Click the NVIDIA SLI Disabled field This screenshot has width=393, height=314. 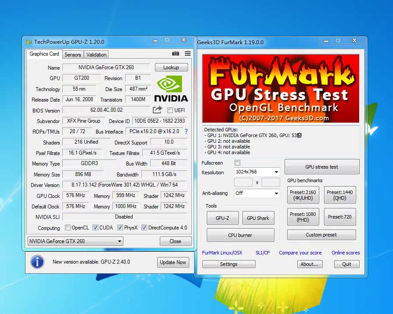point(125,217)
